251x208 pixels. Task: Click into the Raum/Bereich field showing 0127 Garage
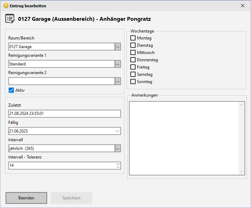coord(62,47)
